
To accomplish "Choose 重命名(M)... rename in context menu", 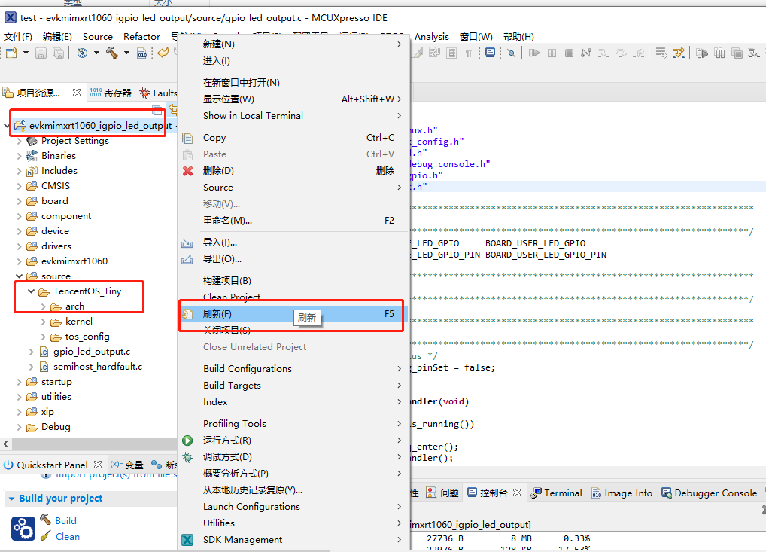I will click(x=293, y=221).
